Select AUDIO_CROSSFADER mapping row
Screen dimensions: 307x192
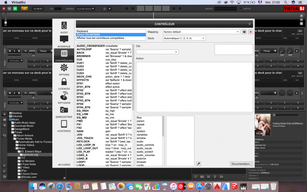pyautogui.click(x=104, y=46)
